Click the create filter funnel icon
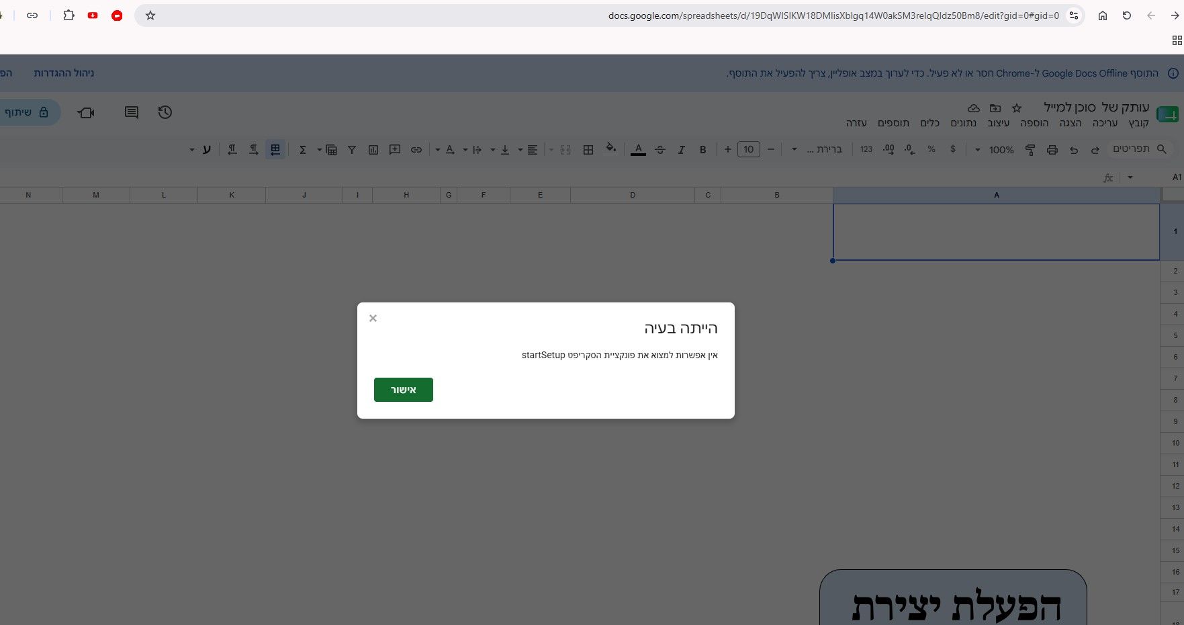1184x625 pixels. tap(352, 150)
